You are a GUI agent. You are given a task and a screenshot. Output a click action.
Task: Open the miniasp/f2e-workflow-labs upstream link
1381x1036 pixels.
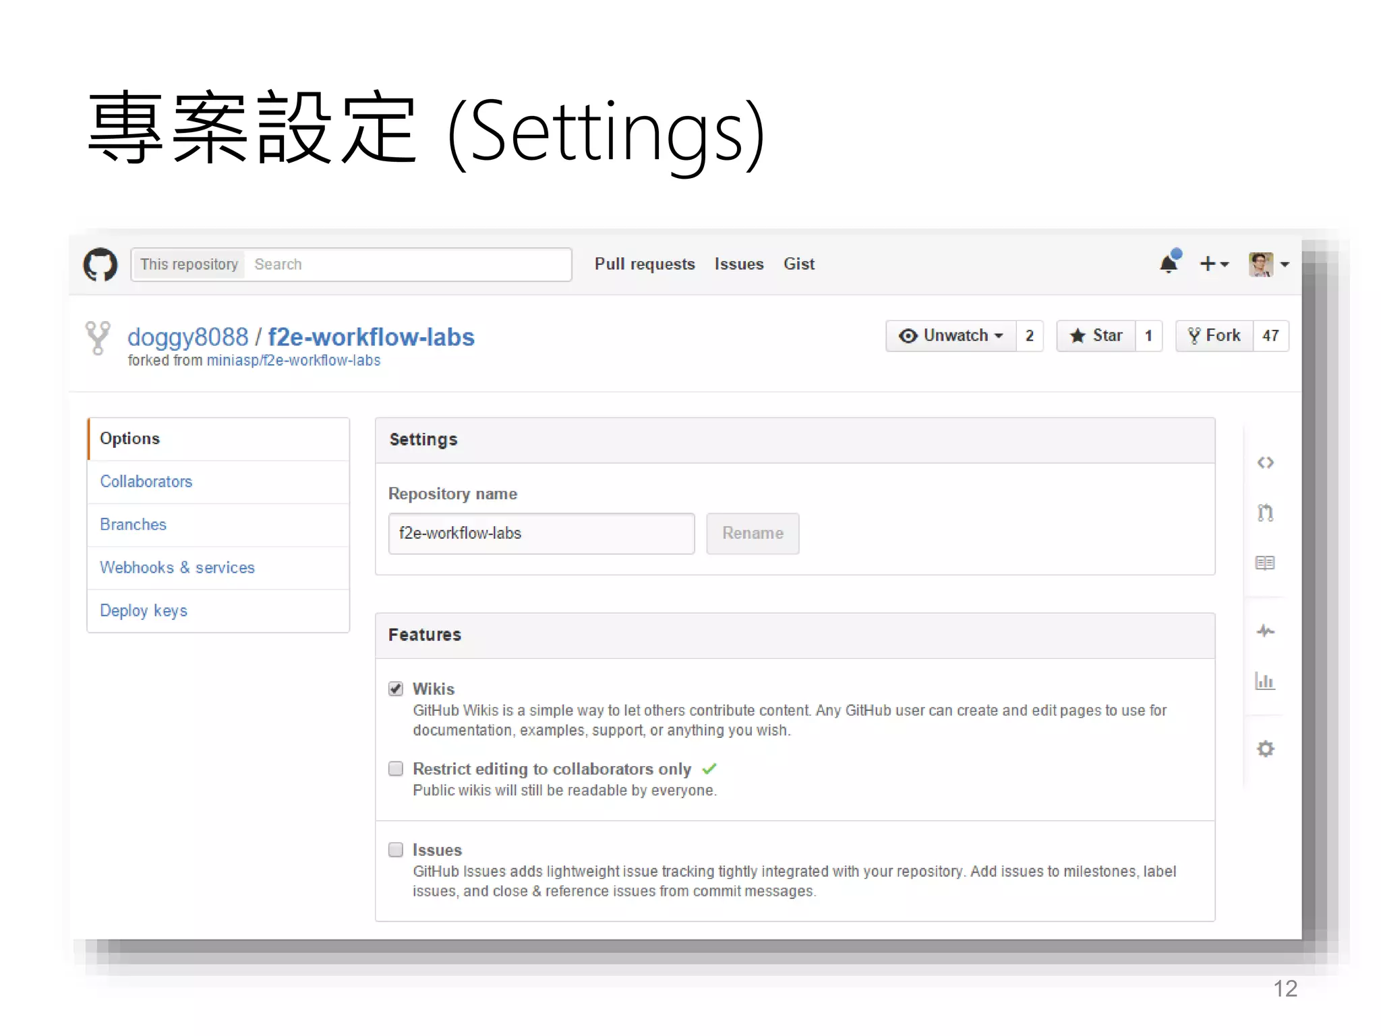coord(293,361)
